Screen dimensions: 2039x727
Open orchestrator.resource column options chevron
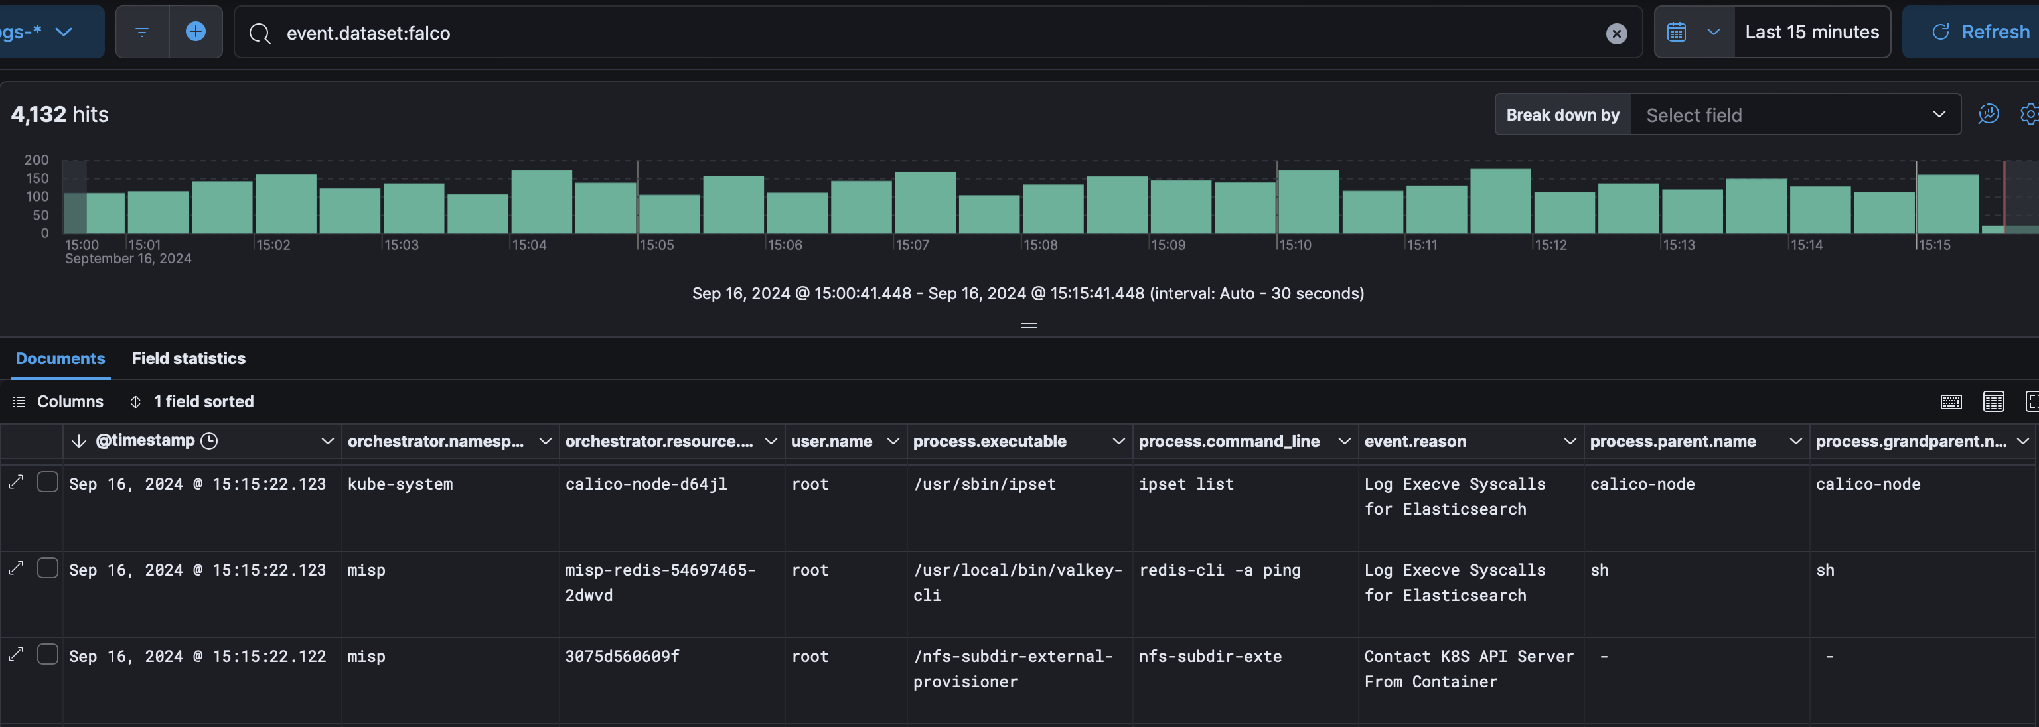click(770, 441)
